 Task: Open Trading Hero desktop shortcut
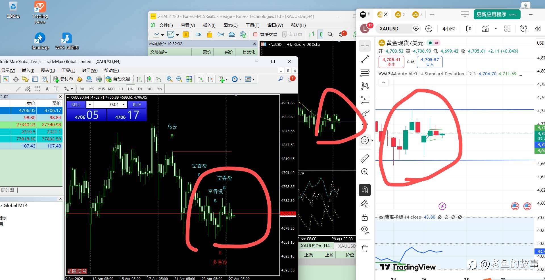pyautogui.click(x=40, y=13)
